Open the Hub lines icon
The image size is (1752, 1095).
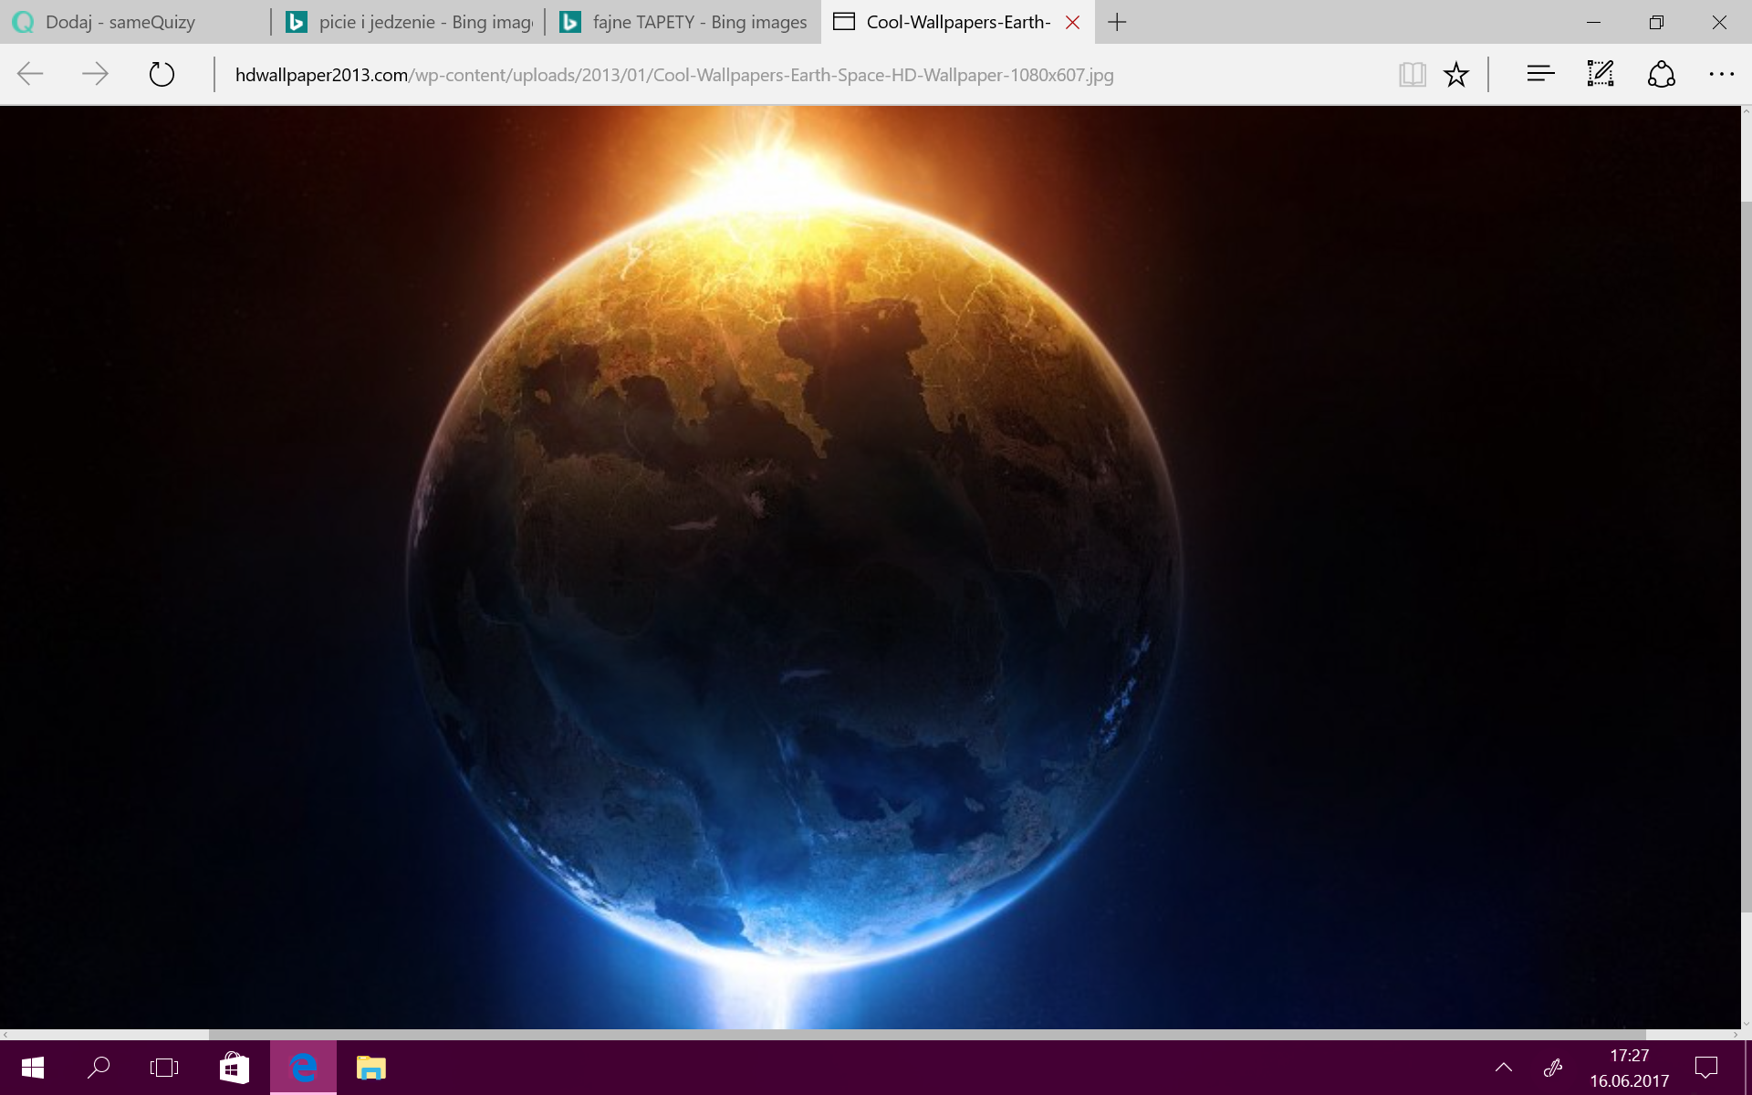(x=1540, y=74)
